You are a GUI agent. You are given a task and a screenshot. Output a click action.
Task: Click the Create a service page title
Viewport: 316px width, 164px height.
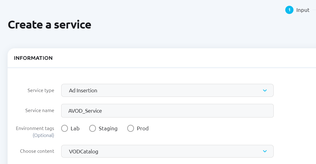point(50,25)
